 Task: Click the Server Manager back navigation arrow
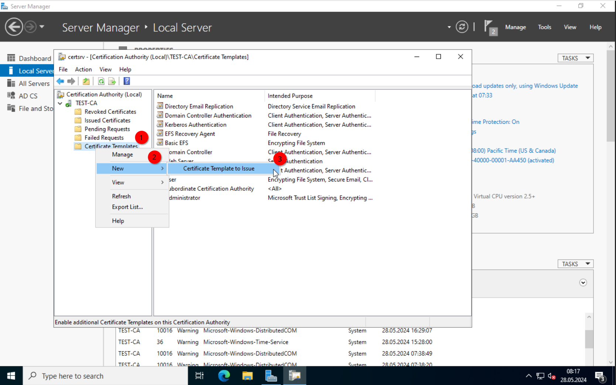[x=14, y=27]
